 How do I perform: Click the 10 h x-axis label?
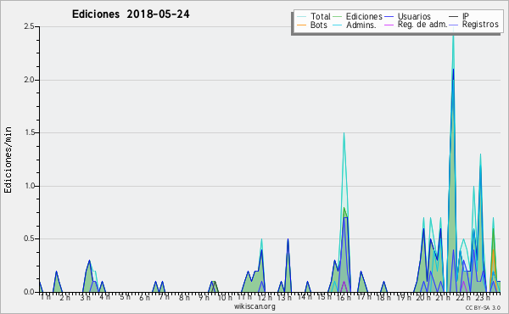(x=225, y=297)
